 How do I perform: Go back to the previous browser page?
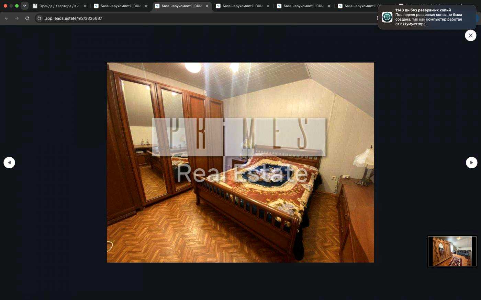(x=7, y=18)
